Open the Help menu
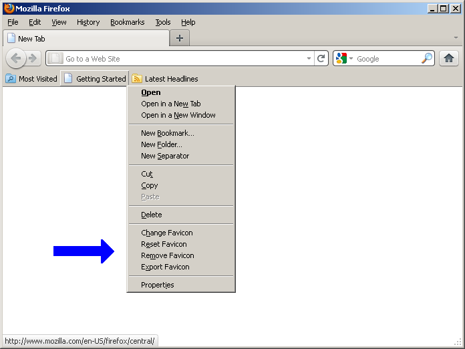 [x=188, y=22]
